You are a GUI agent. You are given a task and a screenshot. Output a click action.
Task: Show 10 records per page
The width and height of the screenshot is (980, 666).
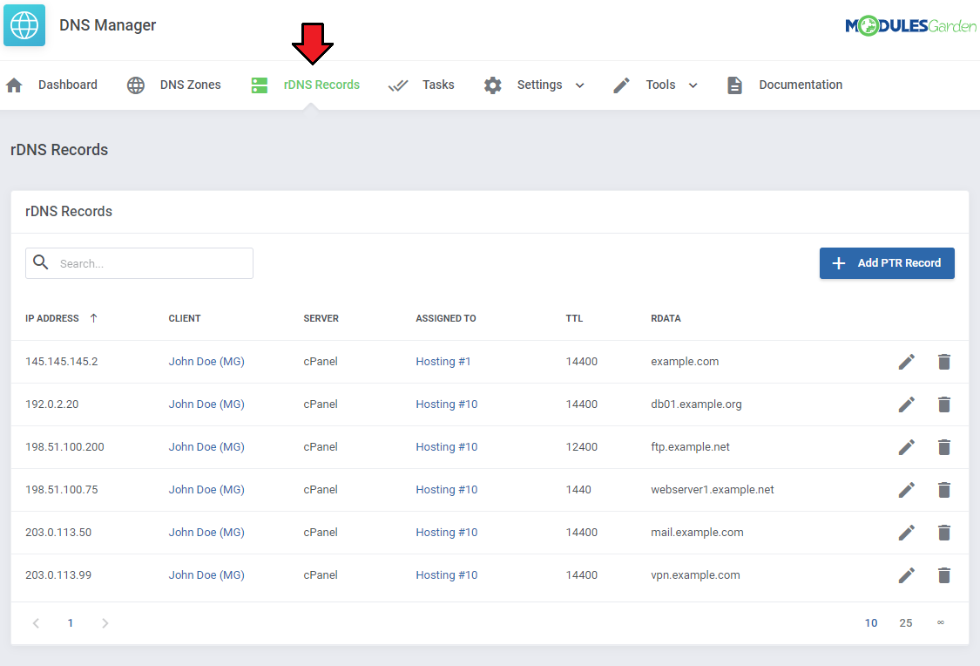point(871,623)
